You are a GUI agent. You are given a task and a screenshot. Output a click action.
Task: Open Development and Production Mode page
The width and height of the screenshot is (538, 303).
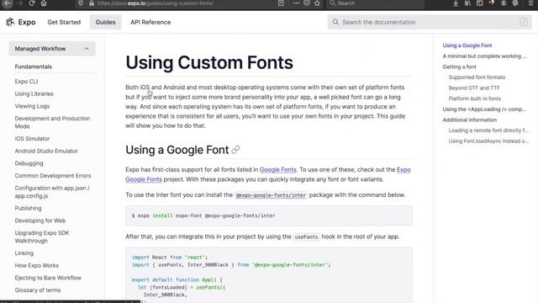52,122
